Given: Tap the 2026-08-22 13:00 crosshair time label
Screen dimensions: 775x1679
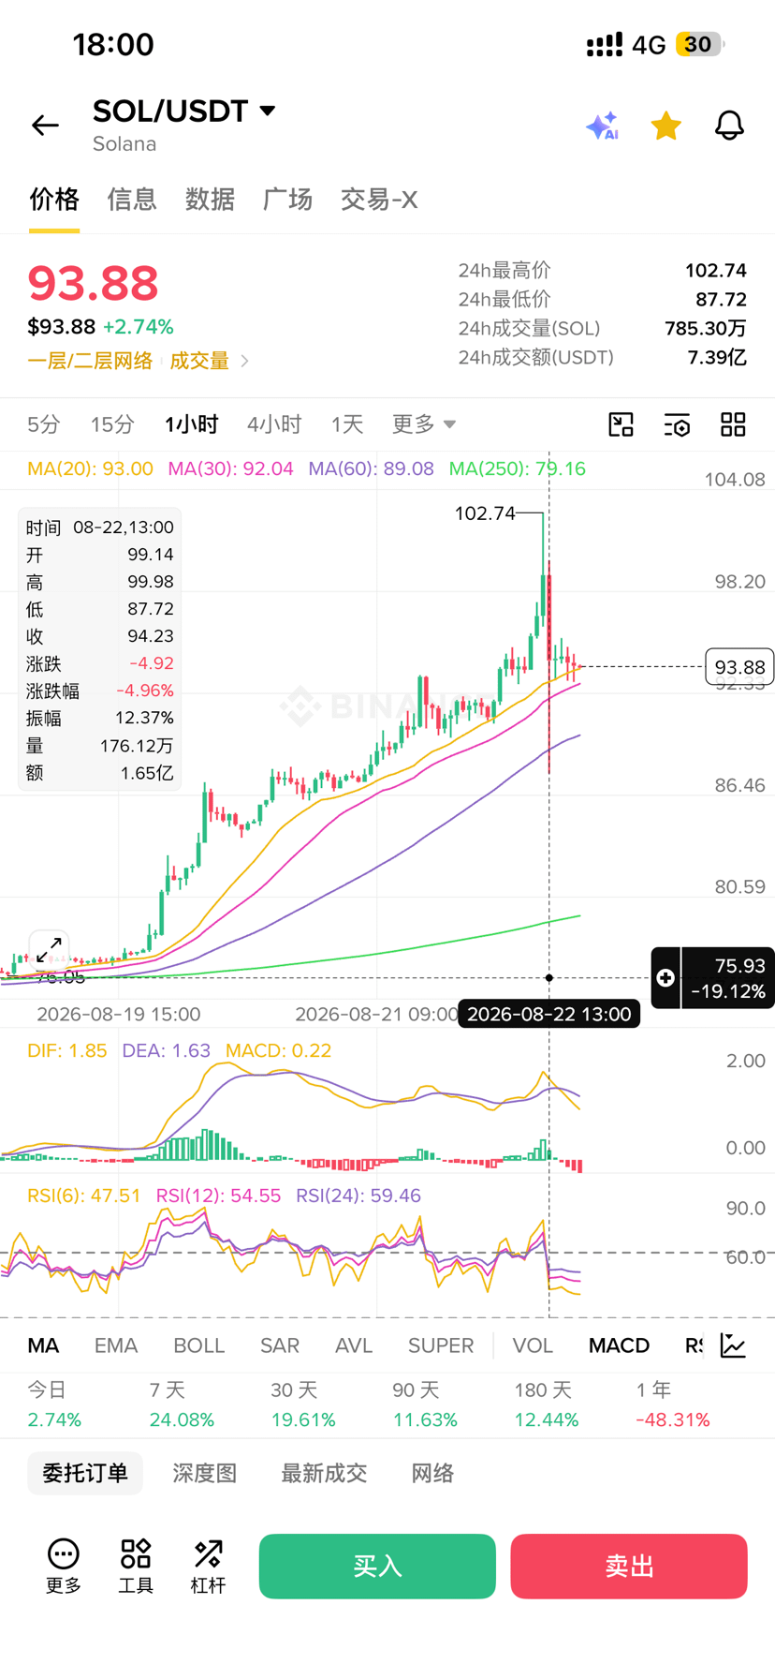Looking at the screenshot, I should (x=549, y=1014).
